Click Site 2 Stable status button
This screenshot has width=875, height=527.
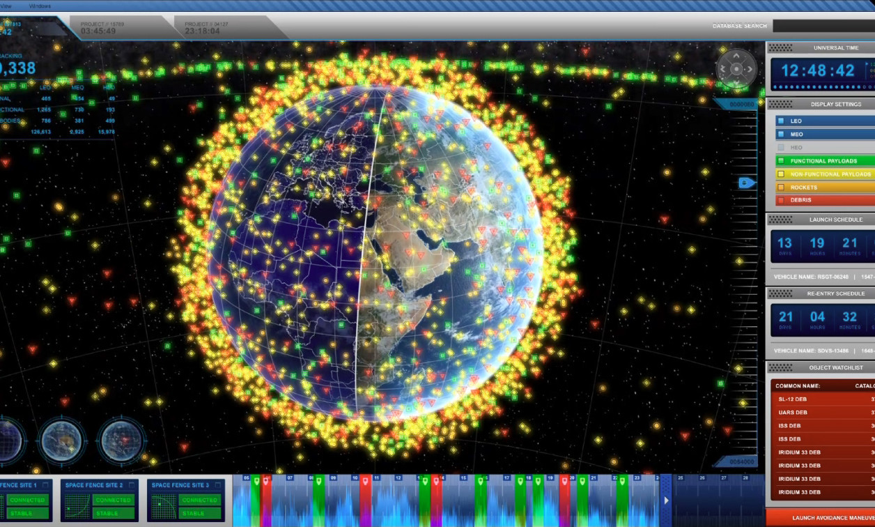(x=114, y=513)
